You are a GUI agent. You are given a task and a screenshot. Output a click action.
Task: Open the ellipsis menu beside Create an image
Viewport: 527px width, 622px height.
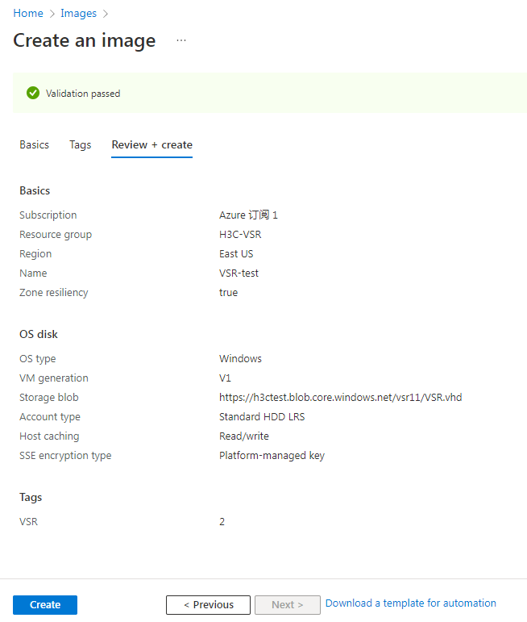click(181, 40)
